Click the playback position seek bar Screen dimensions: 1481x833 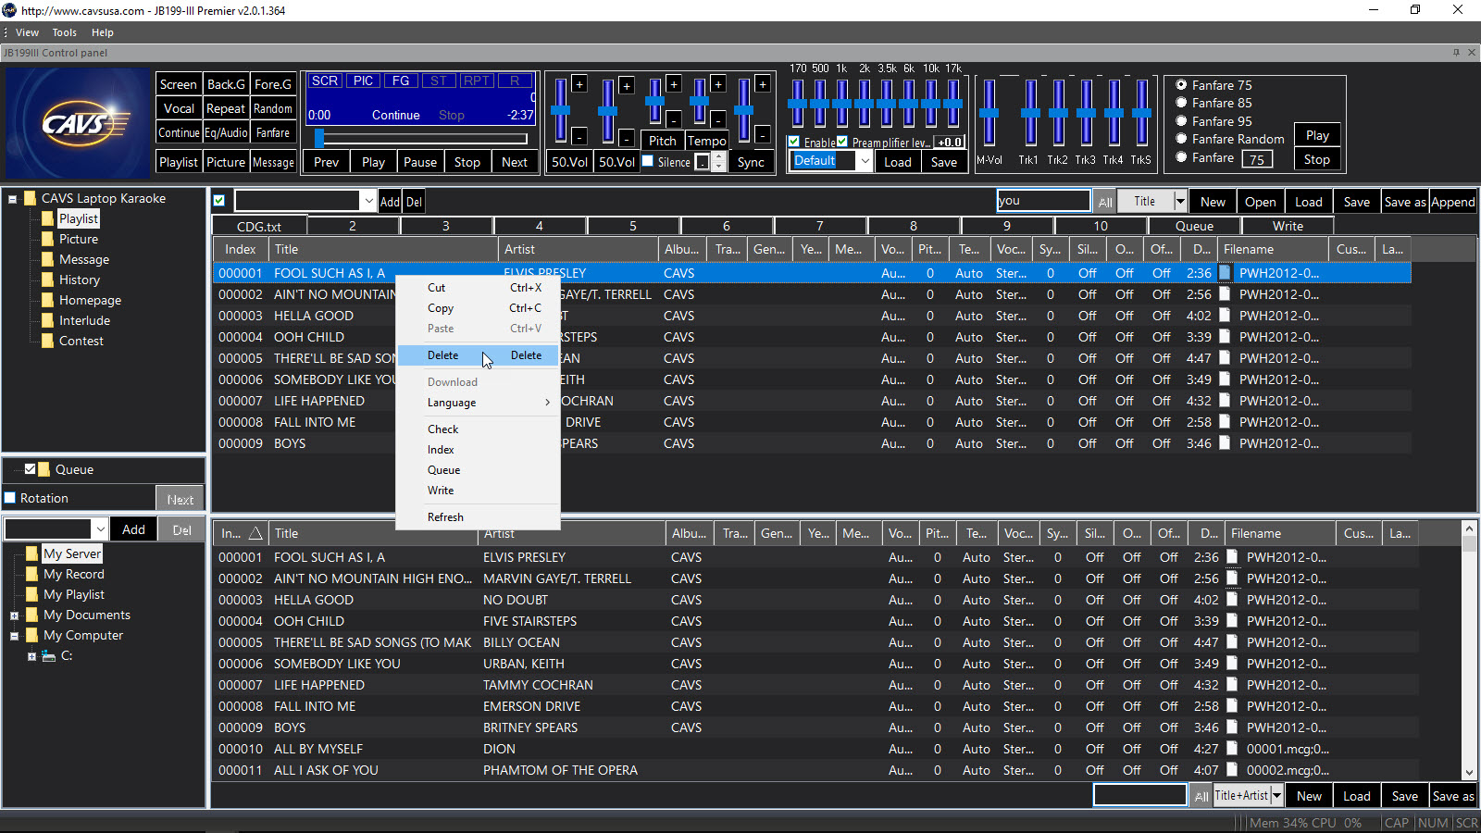click(421, 139)
